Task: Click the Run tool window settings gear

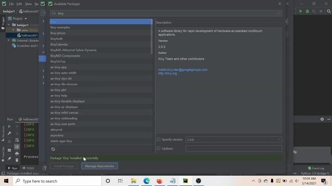Action: 322,119
